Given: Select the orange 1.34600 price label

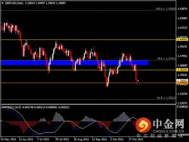Looking at the screenshot, I should (x=182, y=83).
